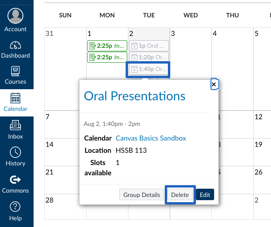Open the Canvas Basics Sandbox calendar link
This screenshot has width=271, height=227.
tap(151, 138)
